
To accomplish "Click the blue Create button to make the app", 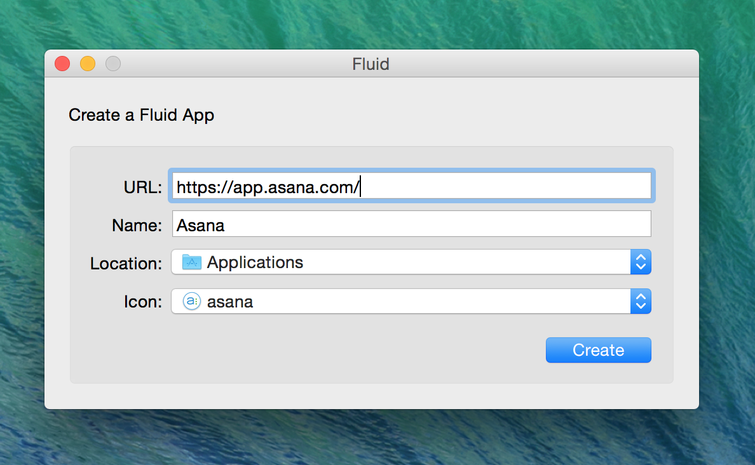I will click(598, 349).
